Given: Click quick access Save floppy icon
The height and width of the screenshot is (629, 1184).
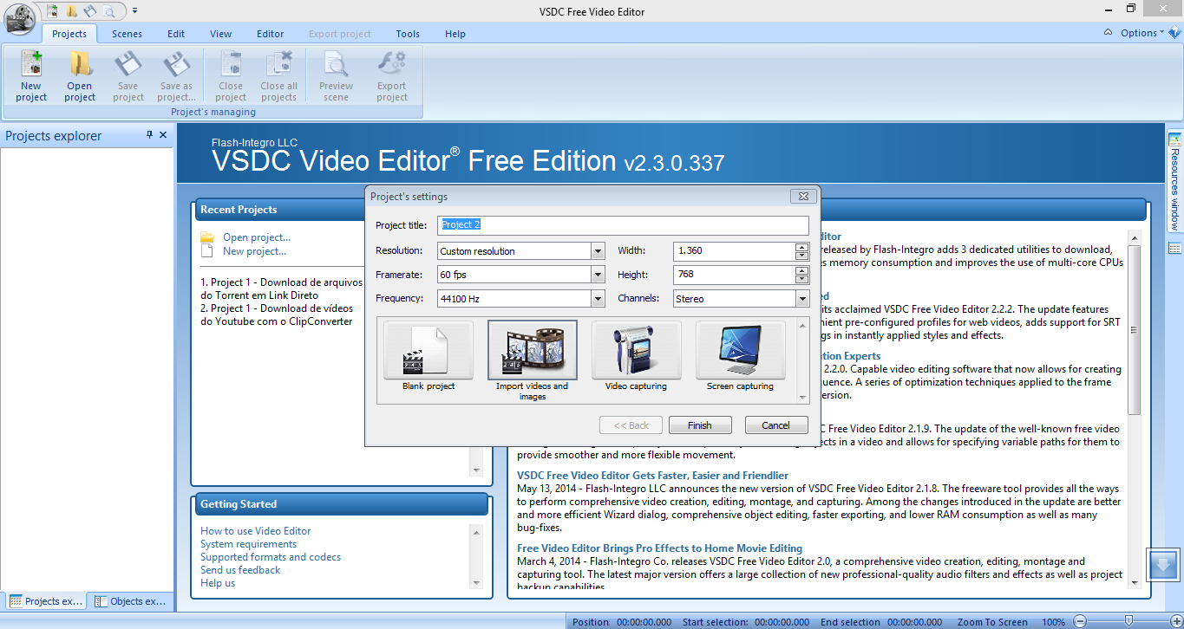Looking at the screenshot, I should point(90,11).
